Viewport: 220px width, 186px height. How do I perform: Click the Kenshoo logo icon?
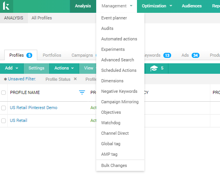click(x=6, y=6)
